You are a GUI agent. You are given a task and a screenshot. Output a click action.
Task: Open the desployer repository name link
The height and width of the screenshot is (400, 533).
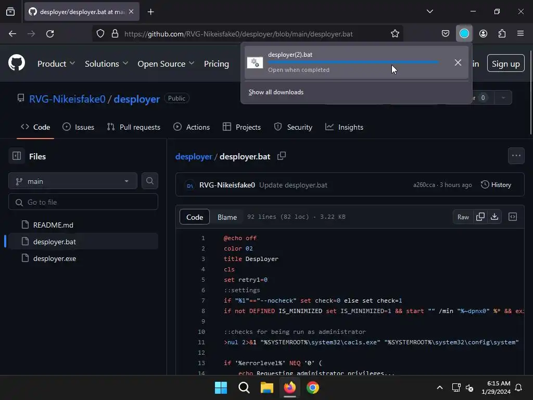(137, 99)
